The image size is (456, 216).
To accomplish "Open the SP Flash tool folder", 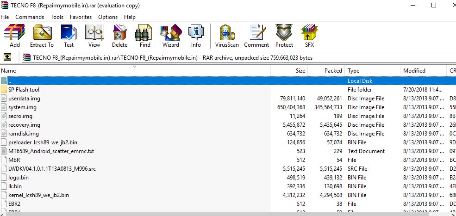I will 24,90.
